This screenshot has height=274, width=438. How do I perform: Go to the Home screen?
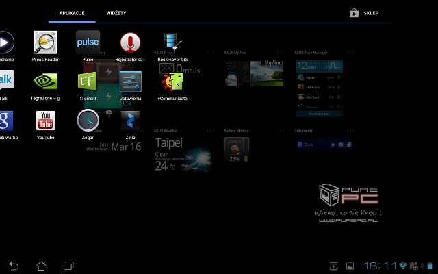(x=41, y=266)
